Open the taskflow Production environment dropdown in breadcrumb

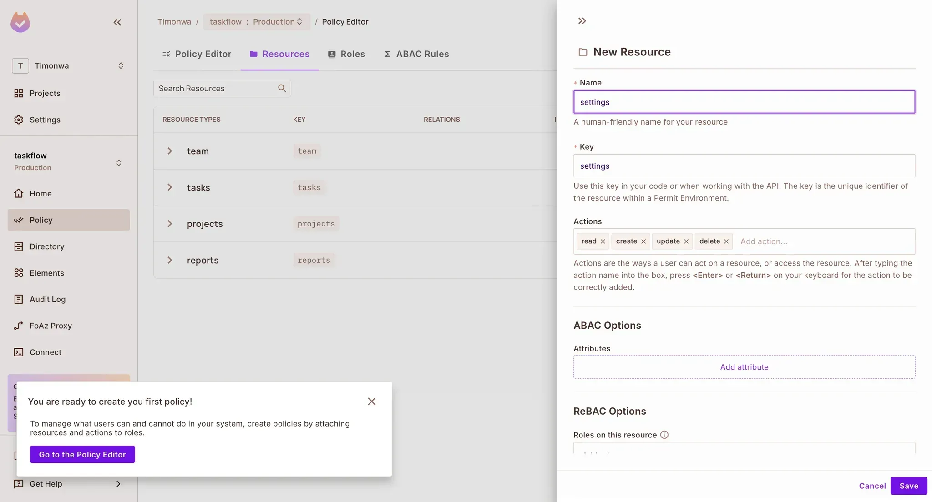pyautogui.click(x=256, y=22)
